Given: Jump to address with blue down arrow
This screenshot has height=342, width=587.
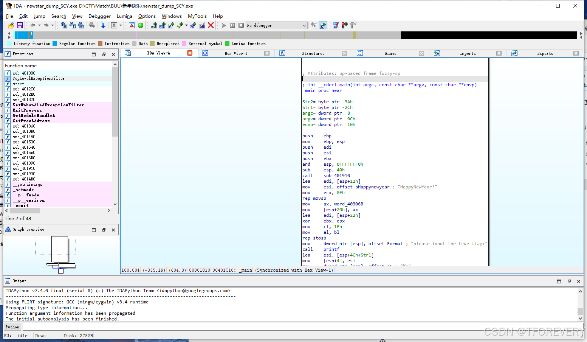Looking at the screenshot, I should (103, 25).
